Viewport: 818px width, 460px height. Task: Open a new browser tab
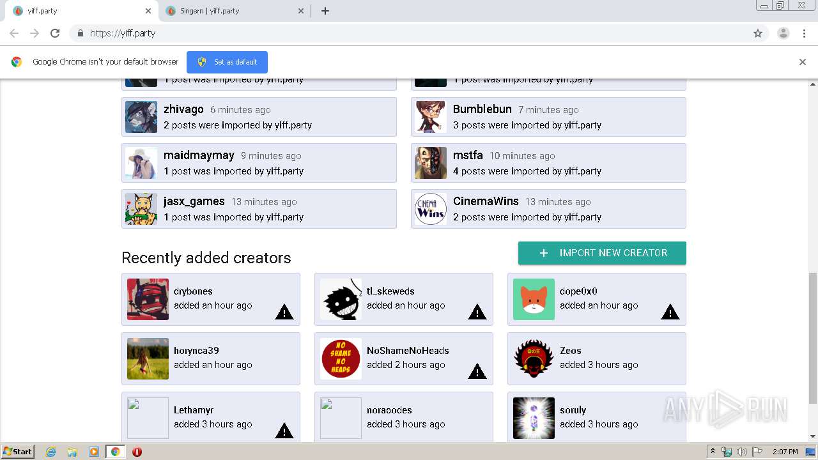click(x=325, y=11)
